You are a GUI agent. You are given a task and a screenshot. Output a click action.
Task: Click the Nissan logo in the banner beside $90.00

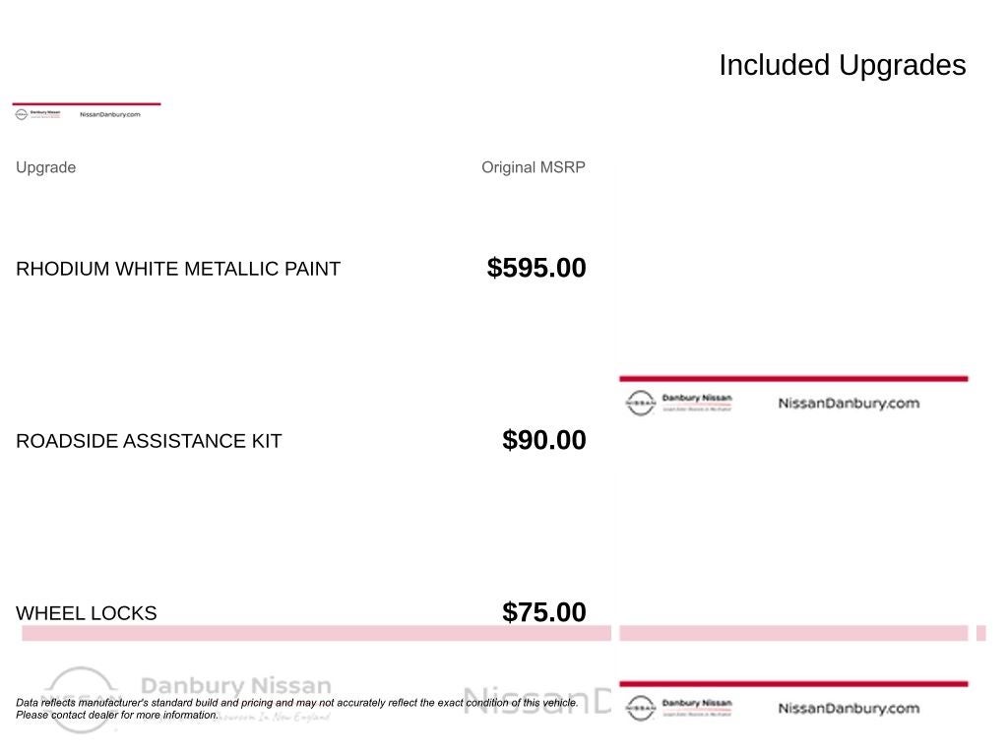pyautogui.click(x=640, y=403)
